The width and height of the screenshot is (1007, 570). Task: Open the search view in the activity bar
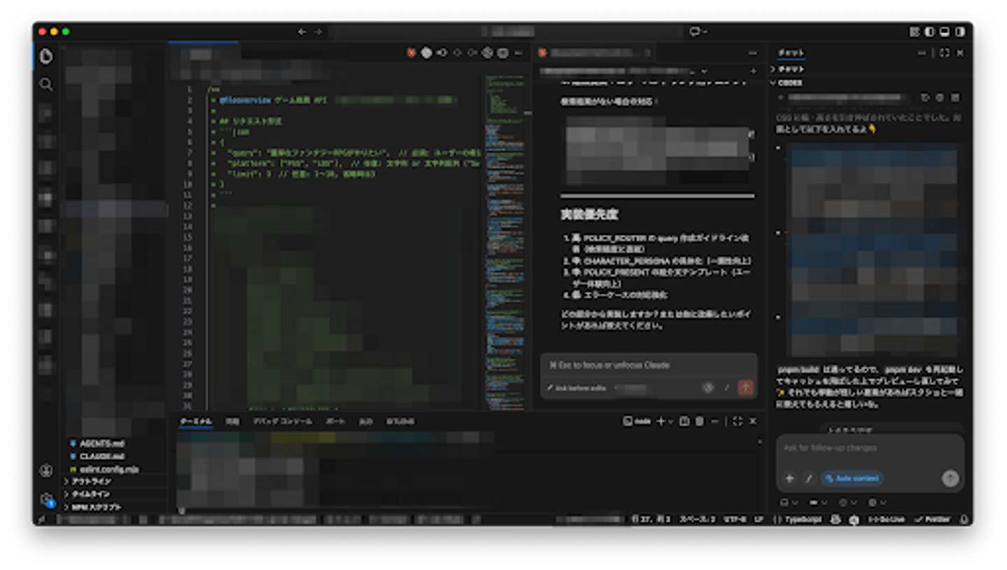[x=46, y=85]
